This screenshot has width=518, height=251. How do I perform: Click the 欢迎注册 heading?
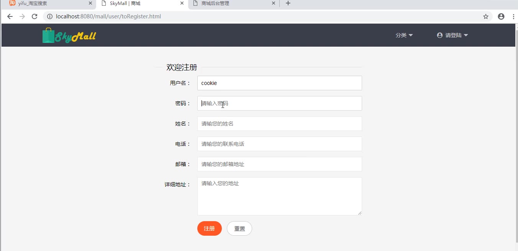tap(182, 67)
